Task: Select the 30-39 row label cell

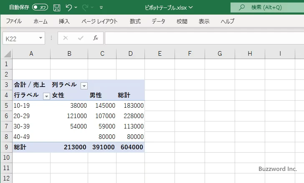Action: 31,126
